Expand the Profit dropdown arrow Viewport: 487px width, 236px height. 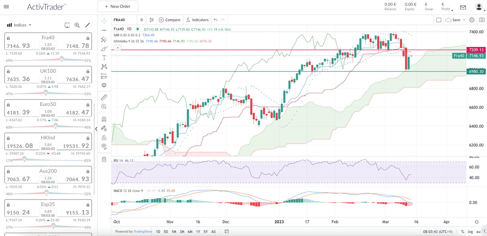pyautogui.click(x=452, y=10)
